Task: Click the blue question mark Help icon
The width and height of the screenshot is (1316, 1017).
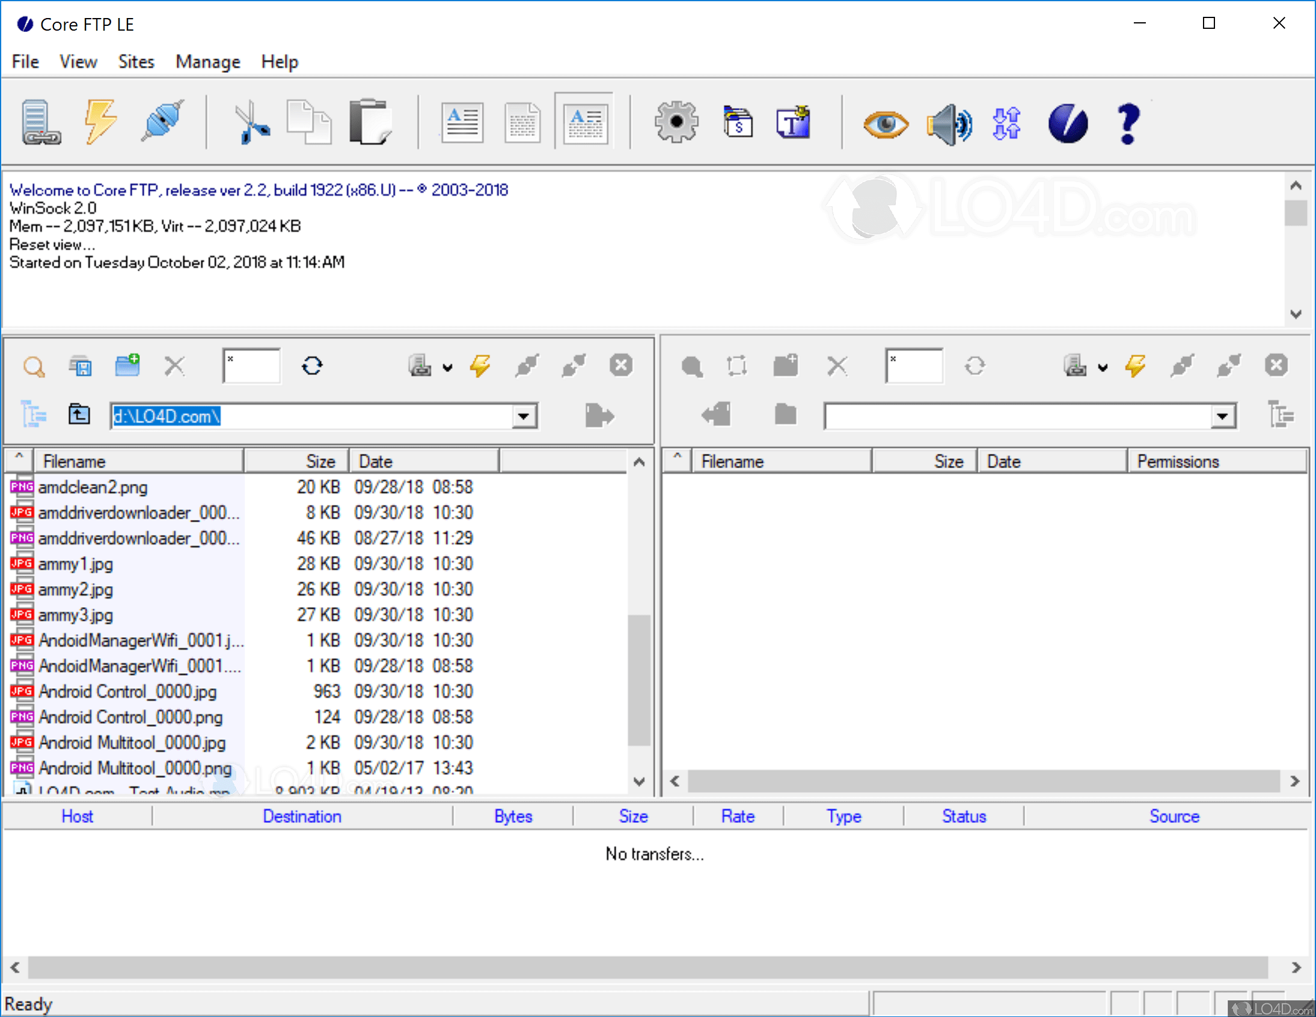Action: pos(1127,123)
